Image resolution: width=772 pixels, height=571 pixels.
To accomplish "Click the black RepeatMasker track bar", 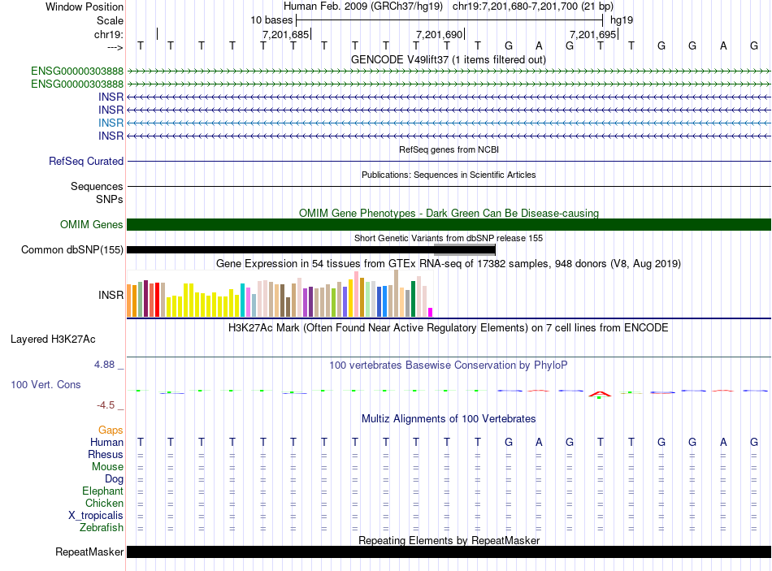I will coord(449,552).
